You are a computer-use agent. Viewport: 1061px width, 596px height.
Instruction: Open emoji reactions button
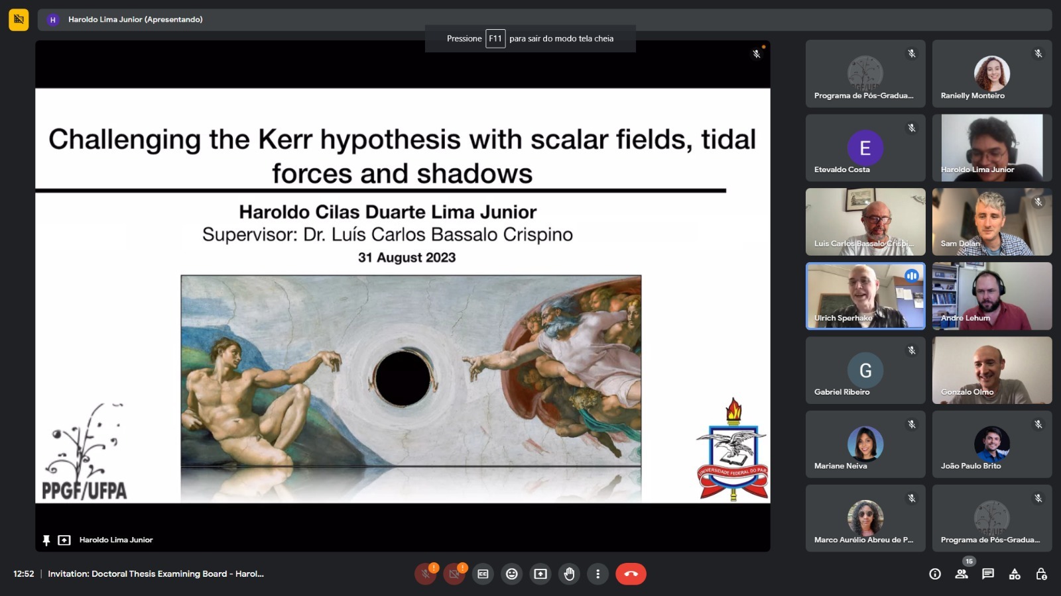point(512,574)
